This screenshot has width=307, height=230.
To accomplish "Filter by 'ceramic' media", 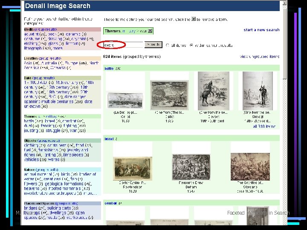I will point(73,34).
